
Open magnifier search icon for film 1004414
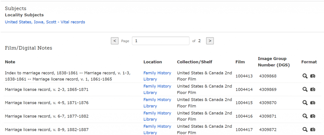pos(305,89)
